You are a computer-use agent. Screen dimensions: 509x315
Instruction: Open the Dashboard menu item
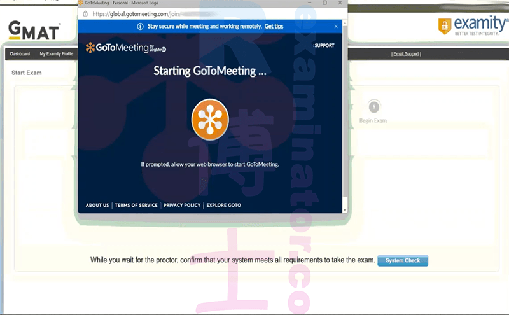click(x=20, y=54)
